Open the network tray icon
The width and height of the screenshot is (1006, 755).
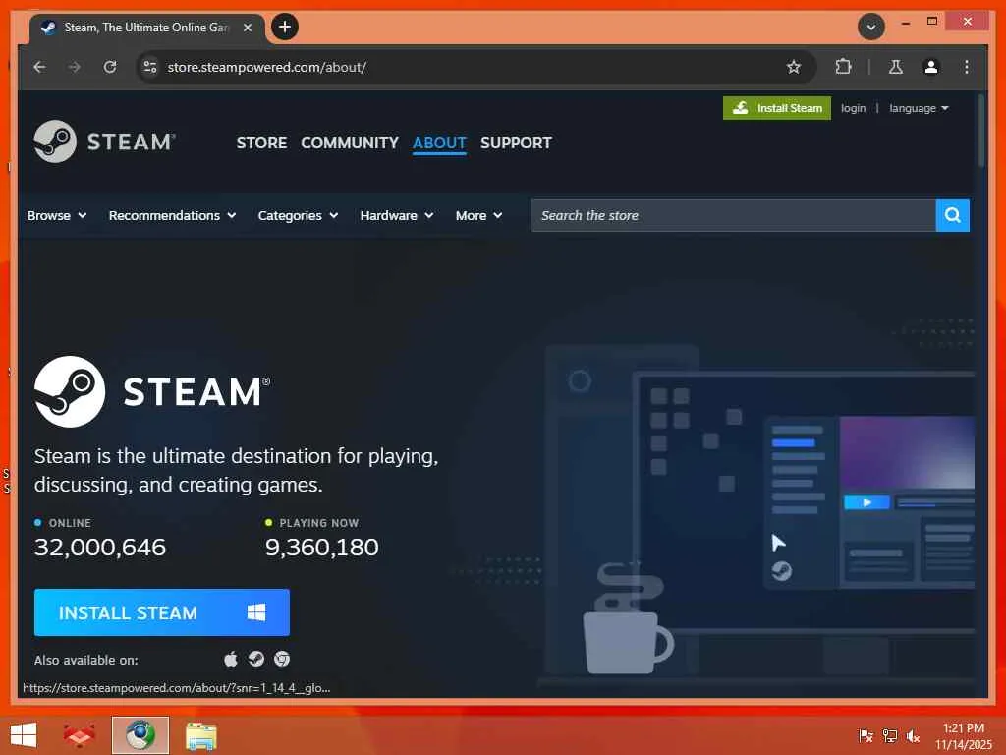point(889,736)
